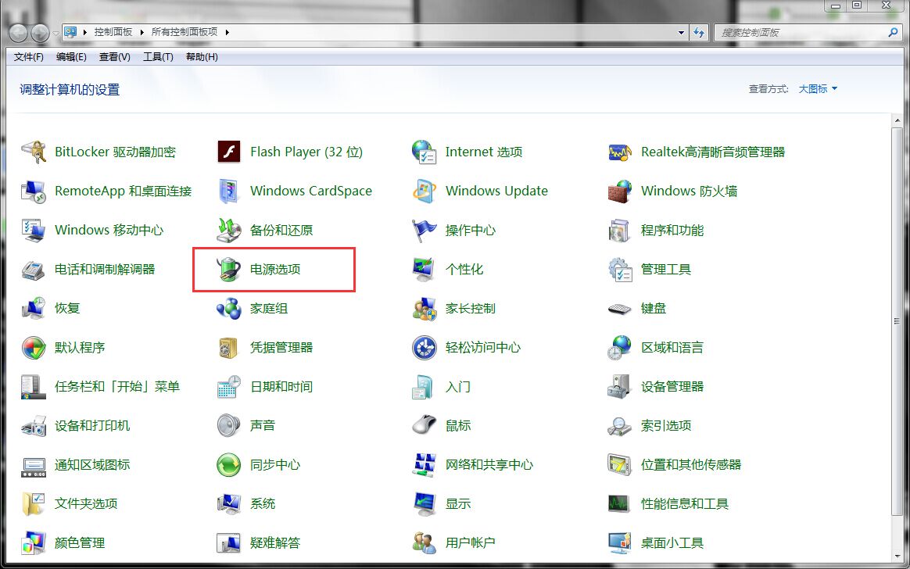The height and width of the screenshot is (569, 910).
Task: Open the 查看(V) menu
Action: (114, 57)
